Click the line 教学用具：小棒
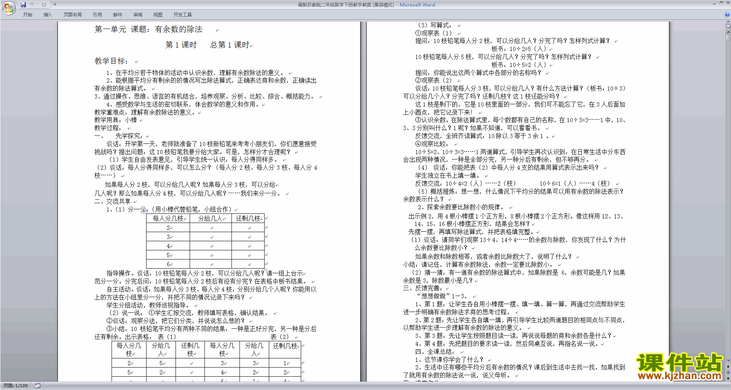This screenshot has width=731, height=390. 116,120
